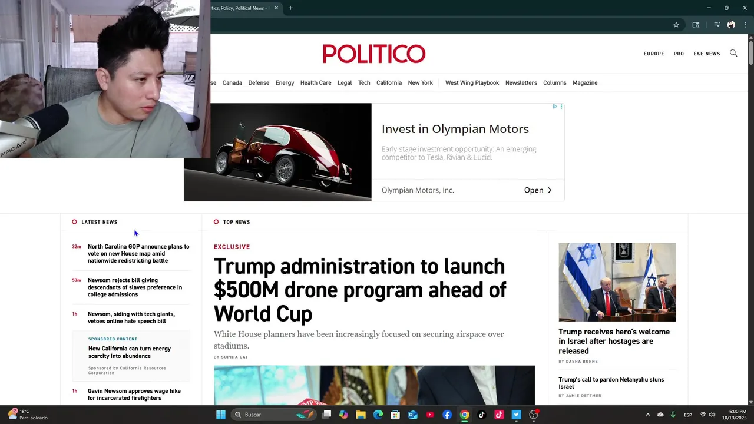
Task: Switch to Chrome in the taskbar
Action: pyautogui.click(x=465, y=415)
